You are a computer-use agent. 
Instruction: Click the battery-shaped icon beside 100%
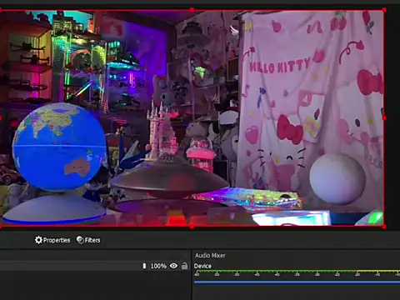tap(144, 266)
